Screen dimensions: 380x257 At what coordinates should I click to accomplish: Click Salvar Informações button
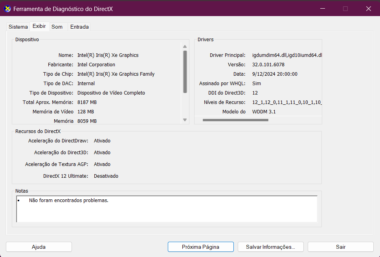[270, 247]
